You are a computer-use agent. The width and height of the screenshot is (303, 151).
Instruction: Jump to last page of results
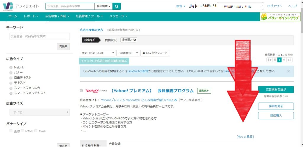[x=289, y=60]
